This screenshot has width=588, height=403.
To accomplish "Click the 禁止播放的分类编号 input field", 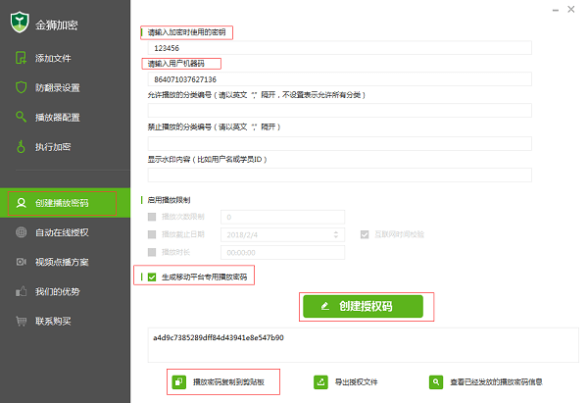I will (x=340, y=143).
